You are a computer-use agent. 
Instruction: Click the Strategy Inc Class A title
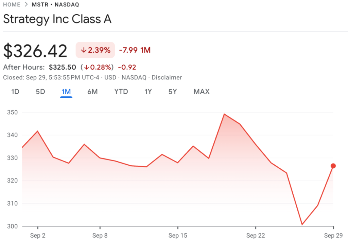coord(57,19)
